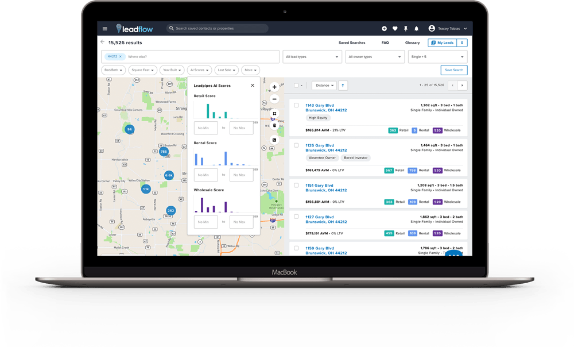Zoom out on the map

(274, 99)
